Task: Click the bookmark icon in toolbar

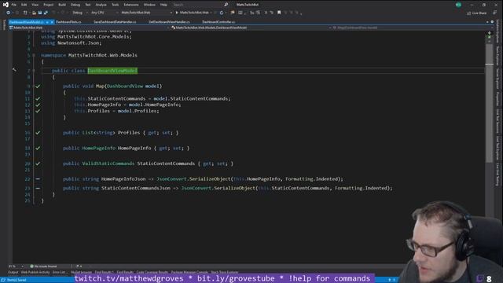Action: pos(279,13)
